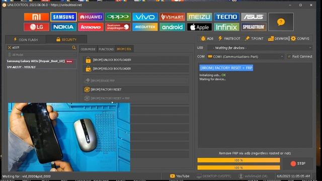Pick the Qualcomm Snapdragon tile
The width and height of the screenshot is (322, 181).
click(x=118, y=27)
